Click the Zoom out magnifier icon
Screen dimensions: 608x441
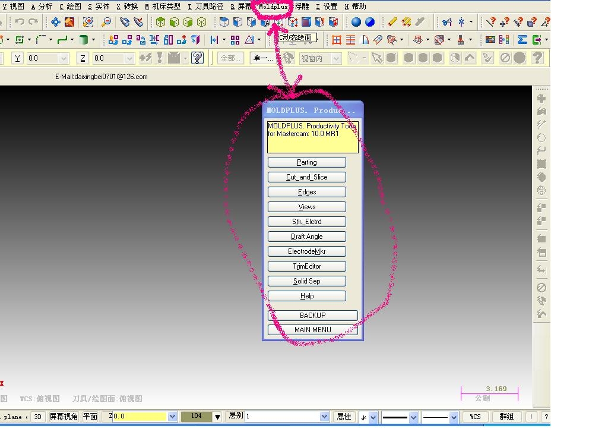tap(106, 22)
